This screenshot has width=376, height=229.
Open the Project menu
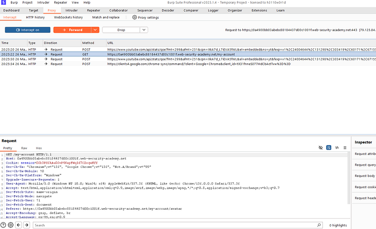[27, 2]
